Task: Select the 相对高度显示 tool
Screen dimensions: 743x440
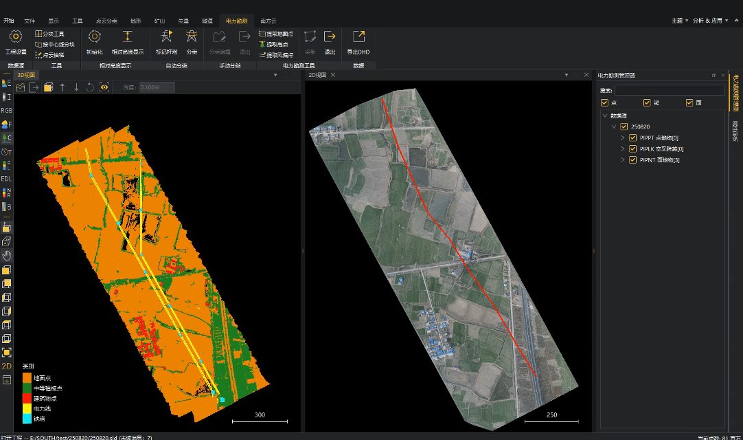Action: (x=128, y=37)
